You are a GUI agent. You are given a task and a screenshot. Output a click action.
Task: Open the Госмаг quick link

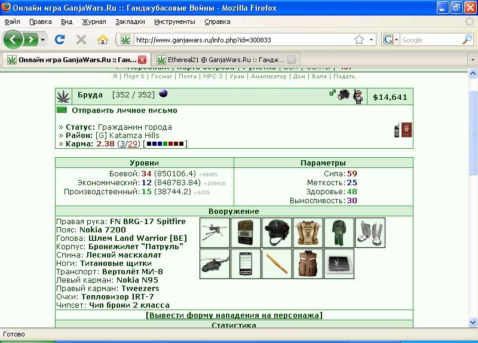[x=162, y=76]
